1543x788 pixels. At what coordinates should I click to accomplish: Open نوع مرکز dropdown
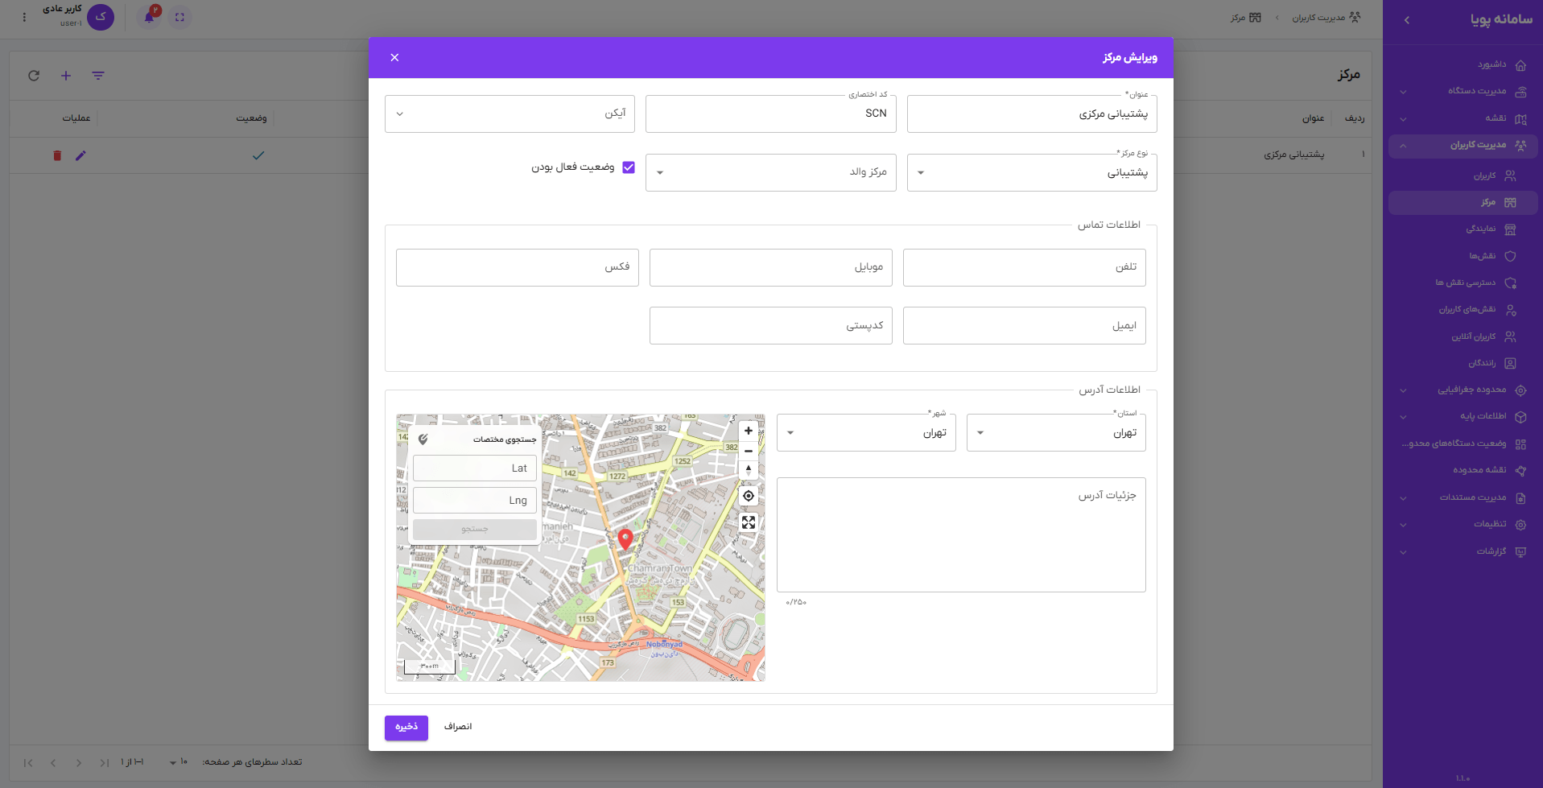[x=1032, y=172]
